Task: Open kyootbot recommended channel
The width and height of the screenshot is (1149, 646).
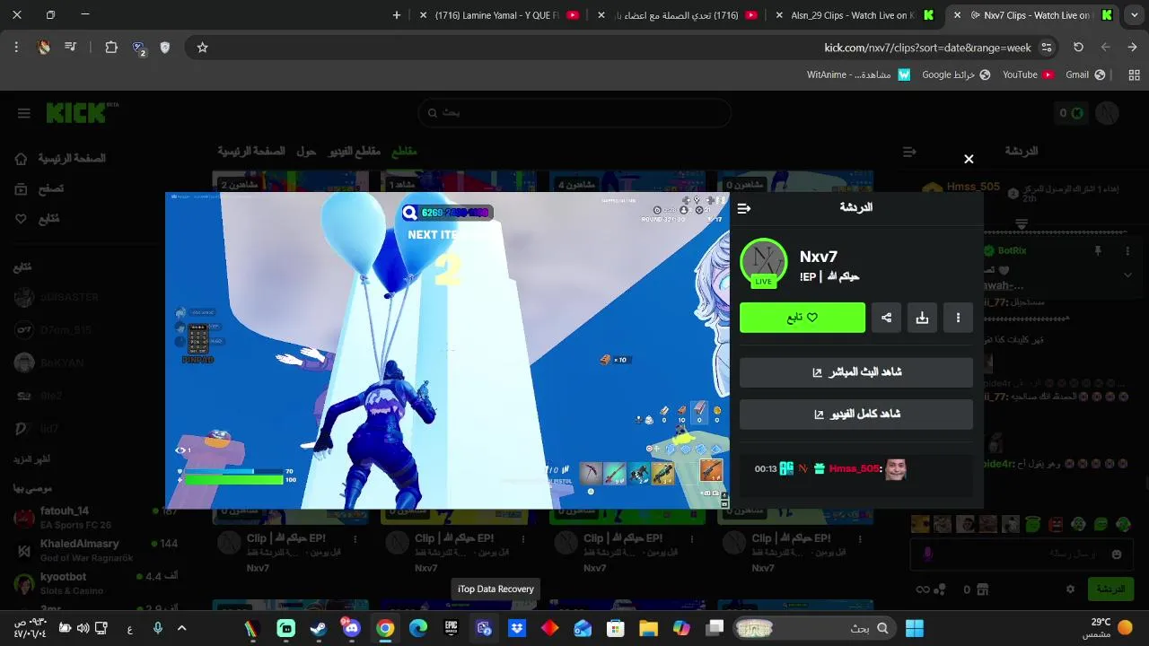Action: (95, 583)
